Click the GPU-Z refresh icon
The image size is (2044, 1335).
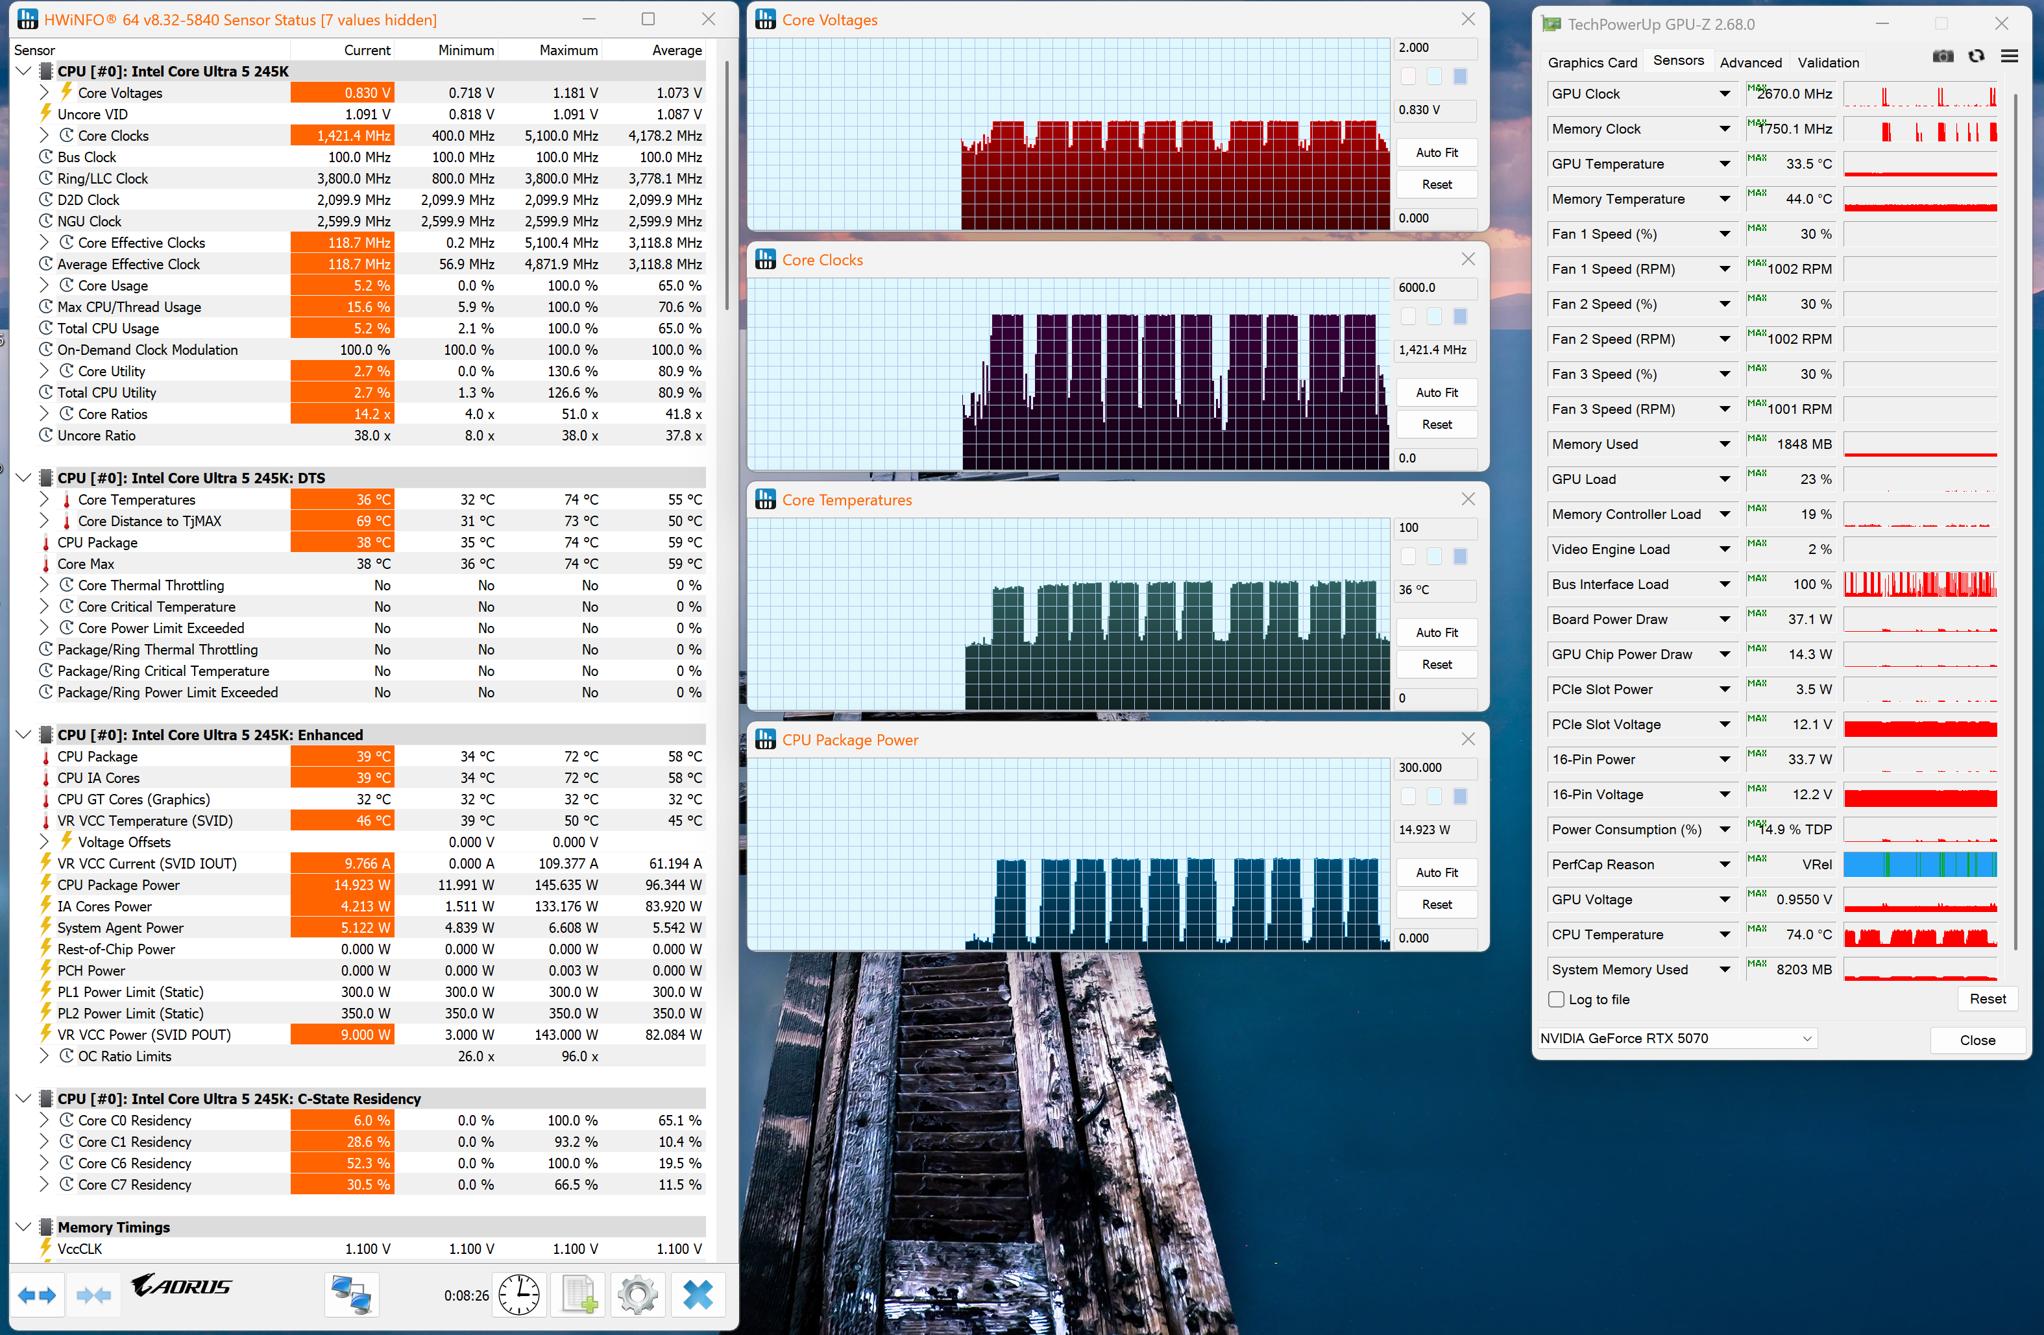[x=1976, y=56]
